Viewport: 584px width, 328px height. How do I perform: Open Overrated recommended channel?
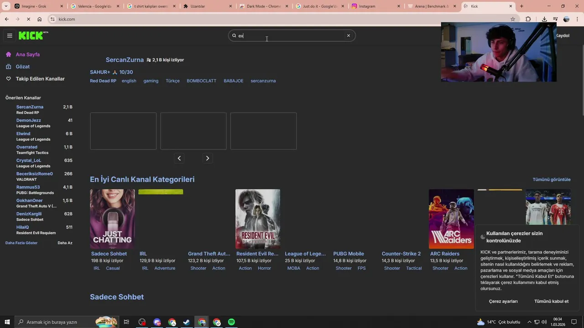pyautogui.click(x=27, y=147)
